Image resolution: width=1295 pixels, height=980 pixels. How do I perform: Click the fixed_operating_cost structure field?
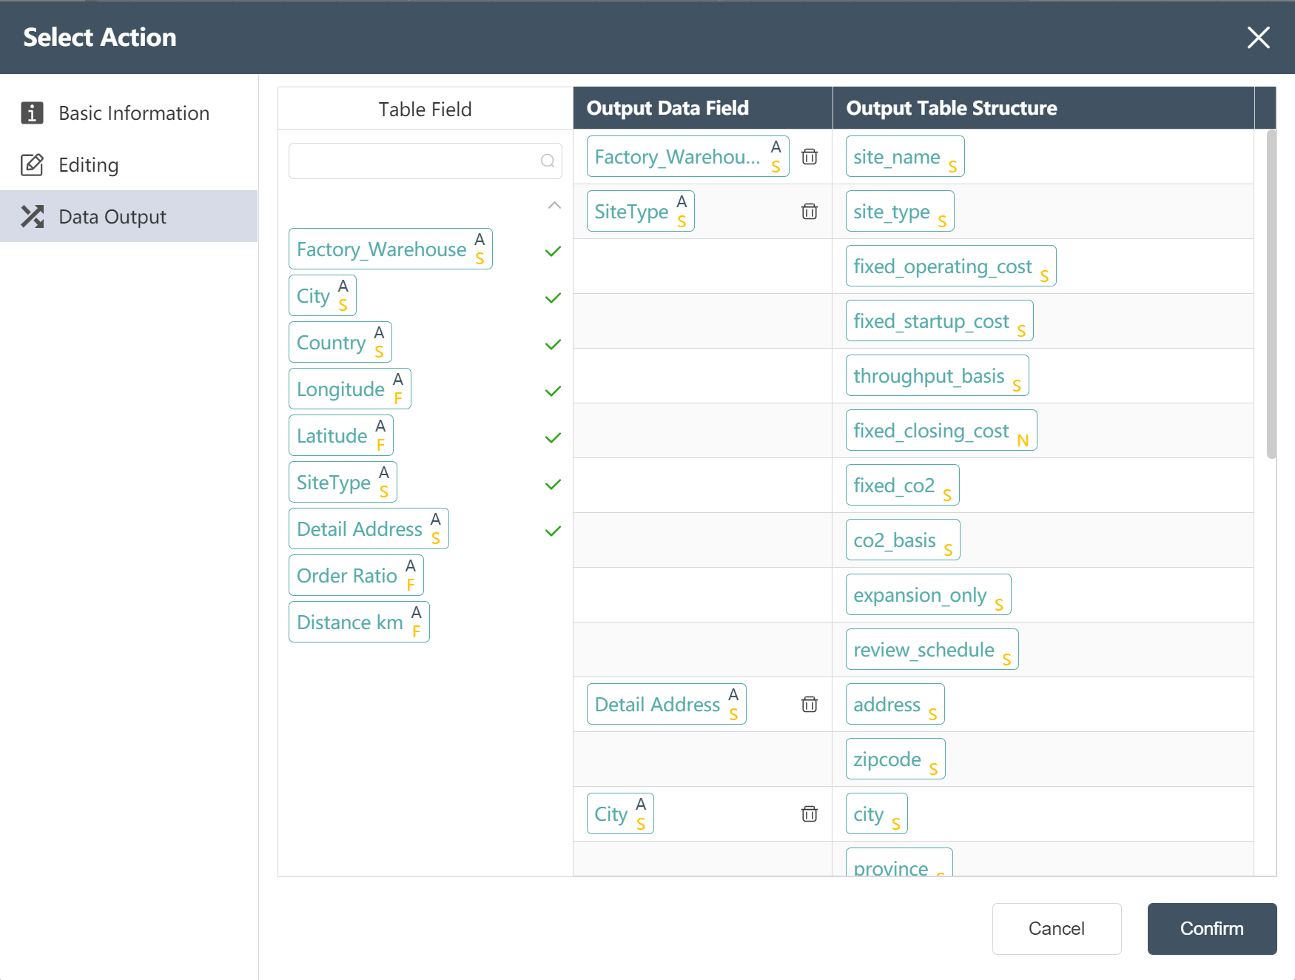951,266
